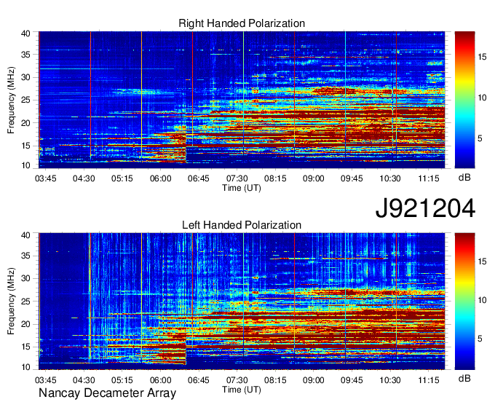Click Time (UT) label of Right Handed panel
This screenshot has width=495, height=402.
pos(242,188)
